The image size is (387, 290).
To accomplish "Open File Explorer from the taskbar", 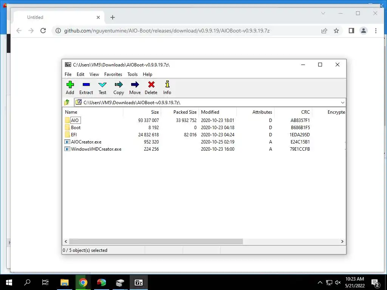I will 64,282.
